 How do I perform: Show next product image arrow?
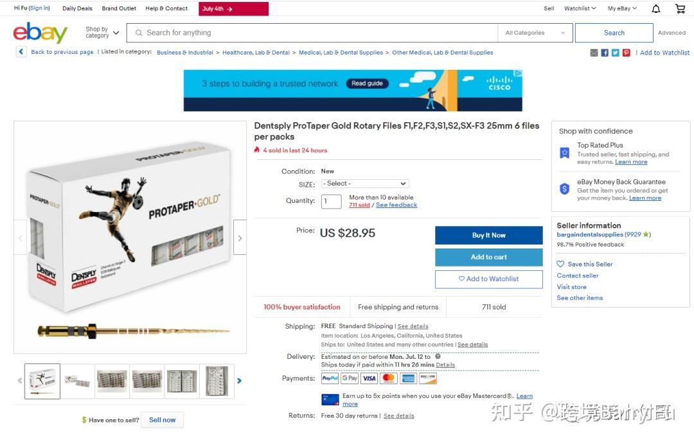[x=240, y=238]
